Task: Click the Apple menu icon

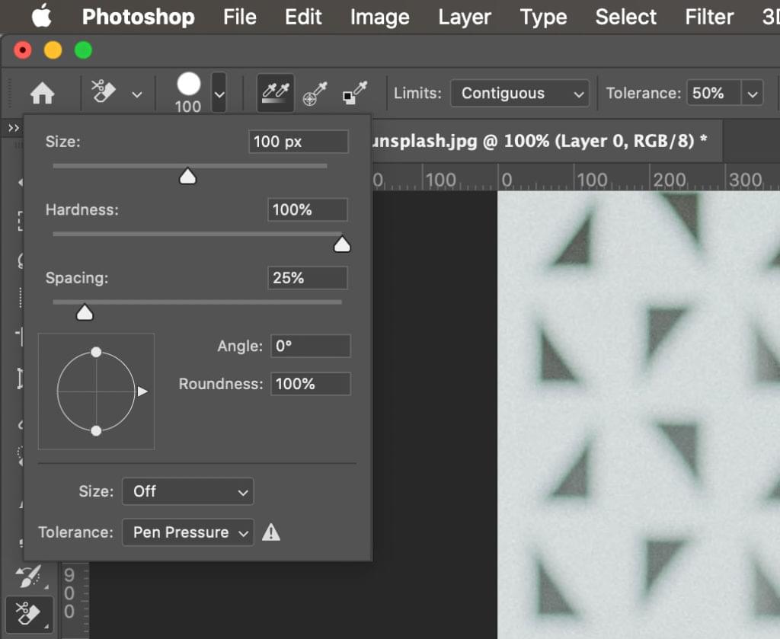Action: (x=41, y=17)
